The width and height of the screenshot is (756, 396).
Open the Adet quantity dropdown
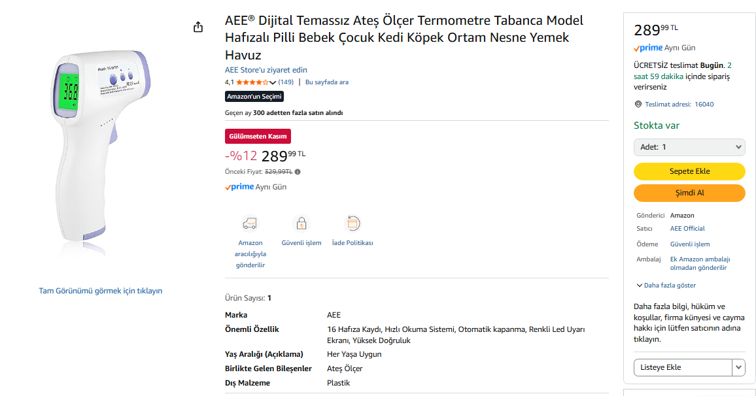(689, 147)
